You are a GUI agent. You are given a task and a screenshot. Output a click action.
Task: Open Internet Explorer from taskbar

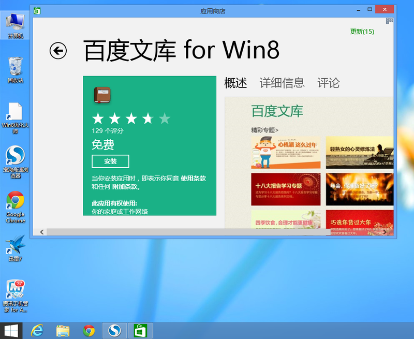[x=37, y=331]
